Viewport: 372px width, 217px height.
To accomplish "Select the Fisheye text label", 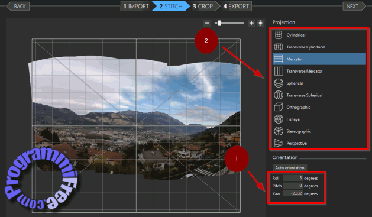I will coord(293,119).
